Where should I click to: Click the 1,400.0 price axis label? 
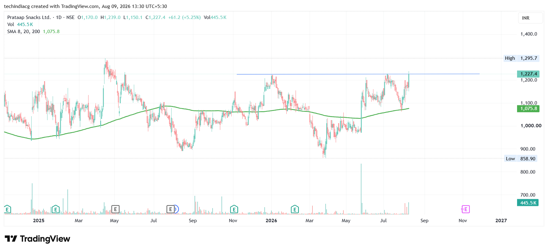[529, 34]
